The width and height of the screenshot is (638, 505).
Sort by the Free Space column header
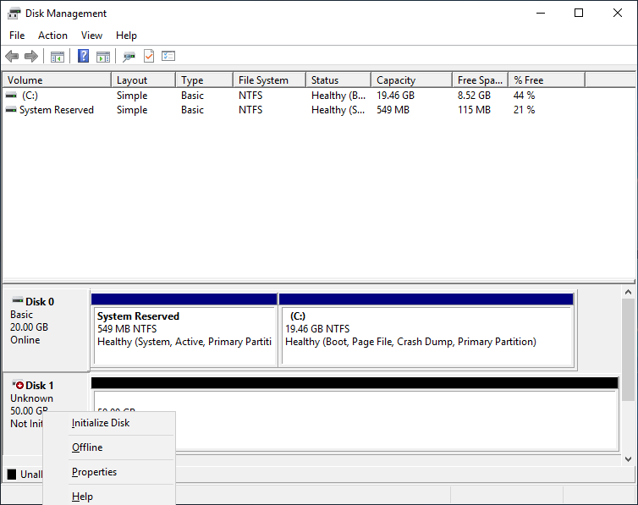click(x=481, y=80)
